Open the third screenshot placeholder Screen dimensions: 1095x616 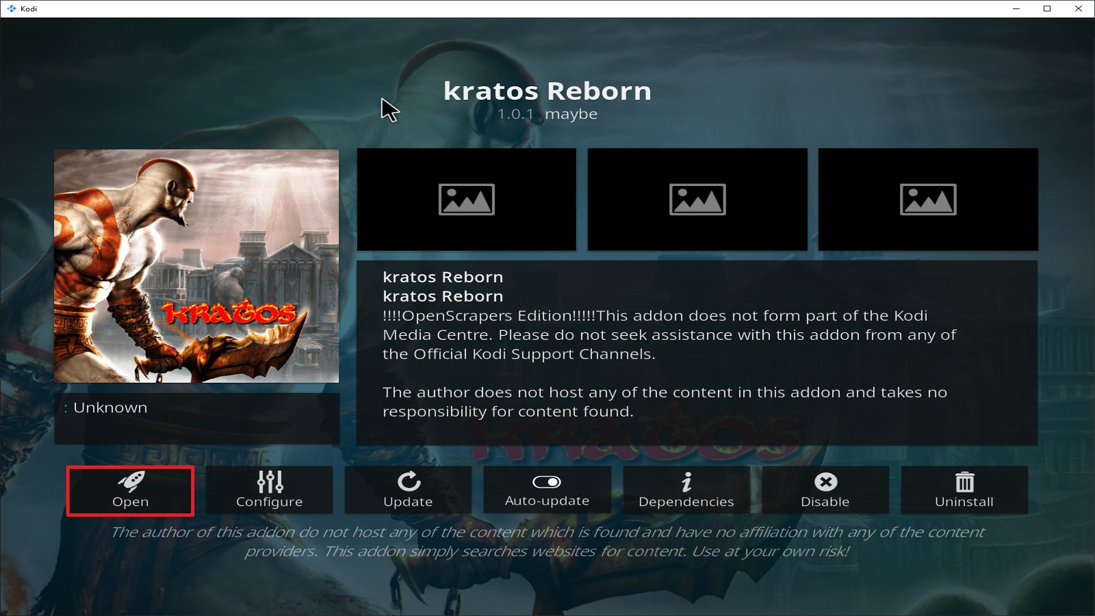click(x=928, y=200)
